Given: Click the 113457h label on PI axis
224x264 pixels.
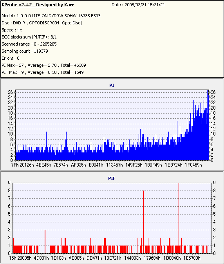Looking at the screenshot, I should click(114, 165).
